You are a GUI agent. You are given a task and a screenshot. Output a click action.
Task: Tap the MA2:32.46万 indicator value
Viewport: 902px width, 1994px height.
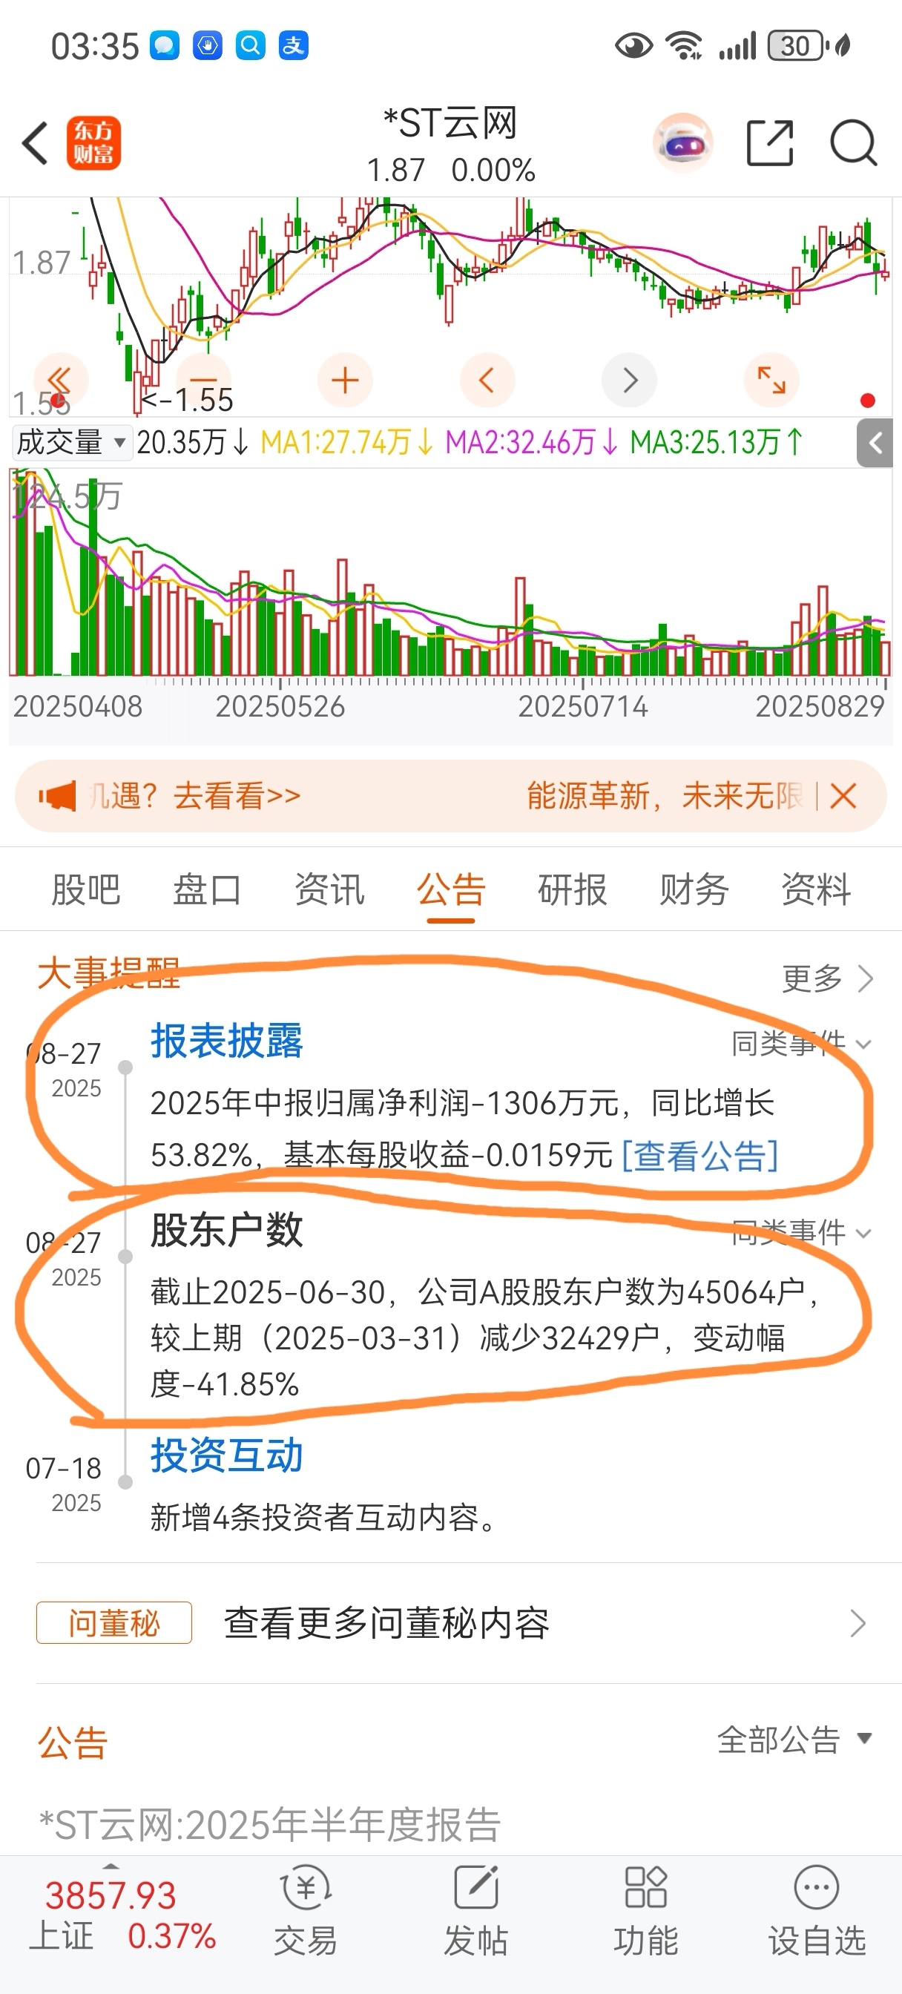[531, 442]
